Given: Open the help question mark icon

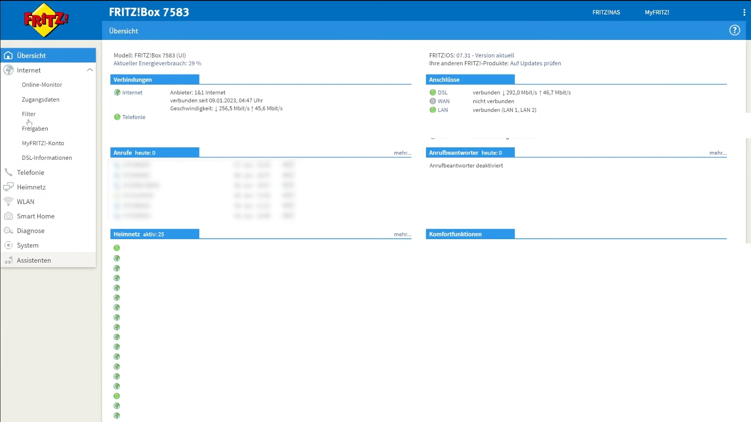Looking at the screenshot, I should (734, 30).
